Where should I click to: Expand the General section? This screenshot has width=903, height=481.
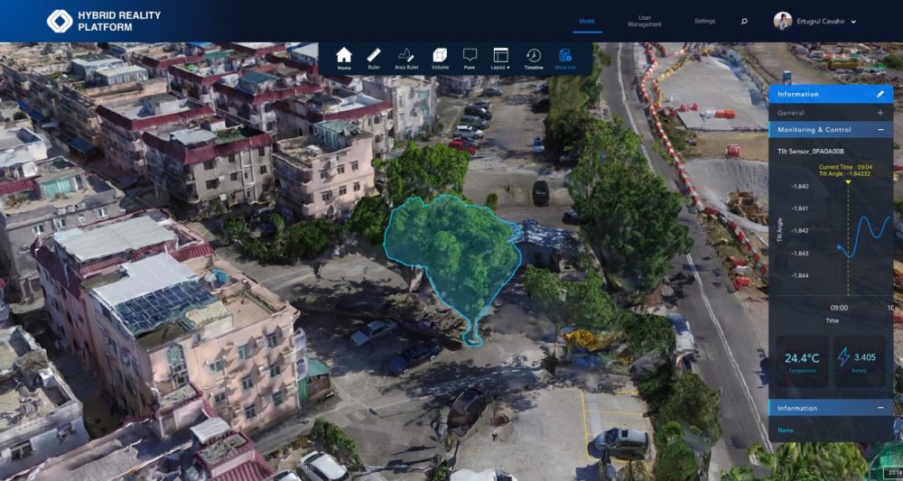click(x=880, y=113)
